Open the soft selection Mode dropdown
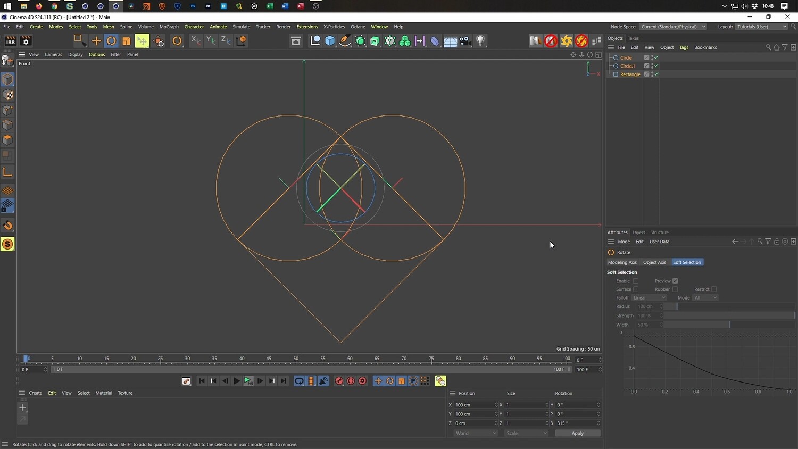 pos(705,298)
